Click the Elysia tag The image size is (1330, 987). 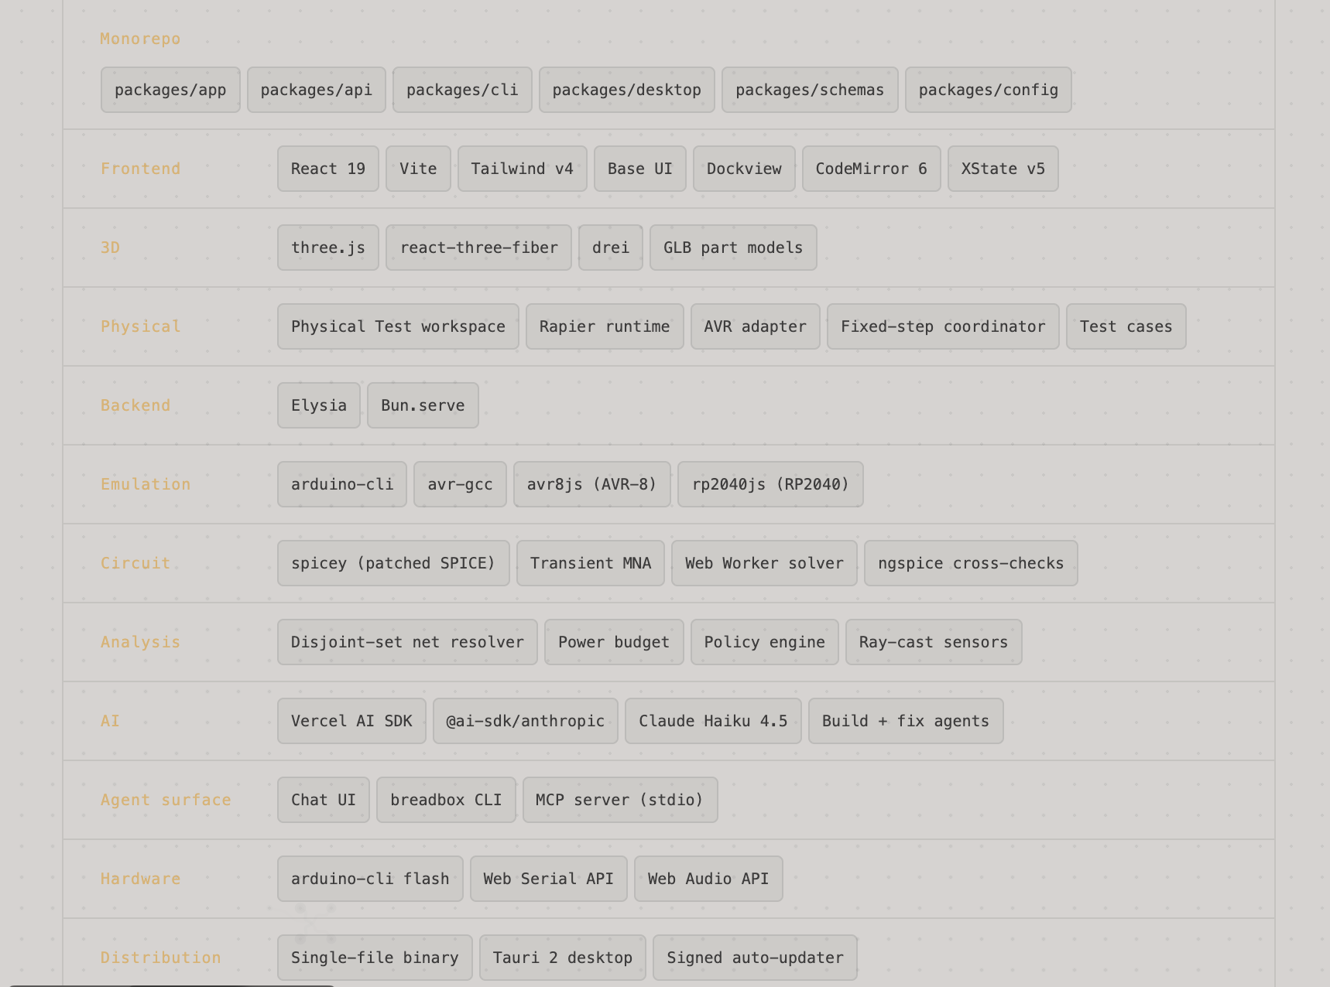[x=319, y=405]
